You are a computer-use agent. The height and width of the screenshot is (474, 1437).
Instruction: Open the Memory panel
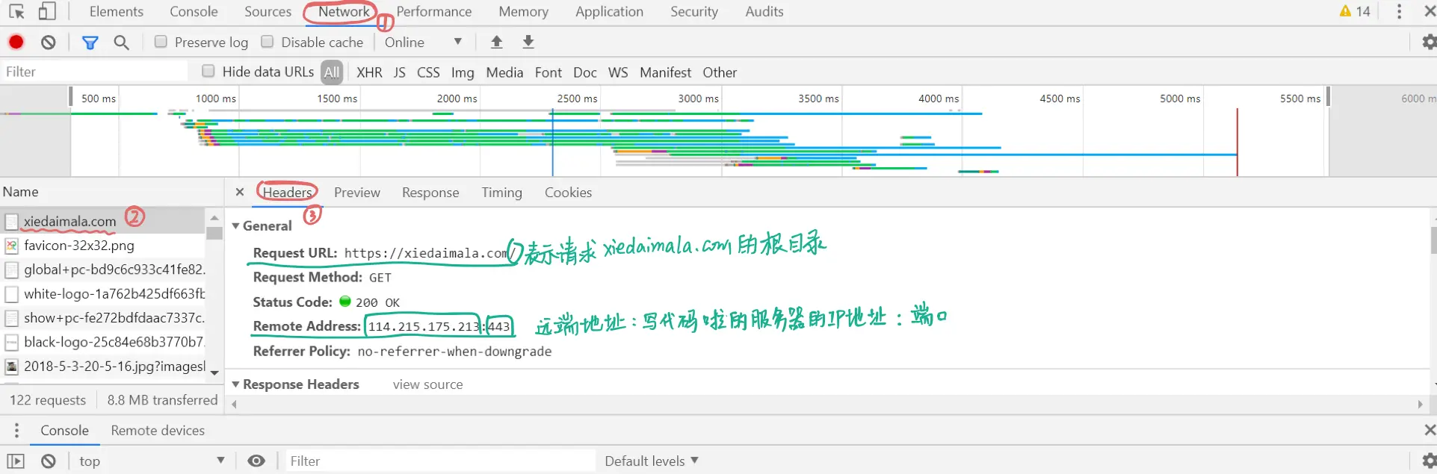pyautogui.click(x=523, y=11)
